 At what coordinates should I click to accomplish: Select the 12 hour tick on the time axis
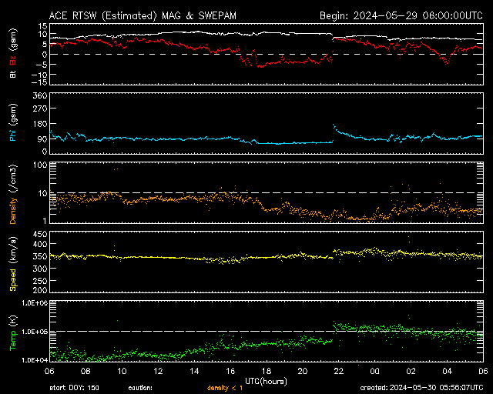158,370
